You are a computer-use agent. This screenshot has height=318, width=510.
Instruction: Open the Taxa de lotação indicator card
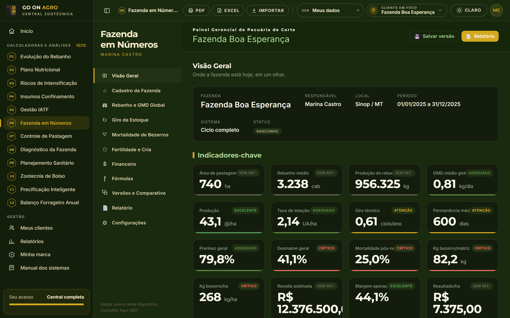click(306, 217)
